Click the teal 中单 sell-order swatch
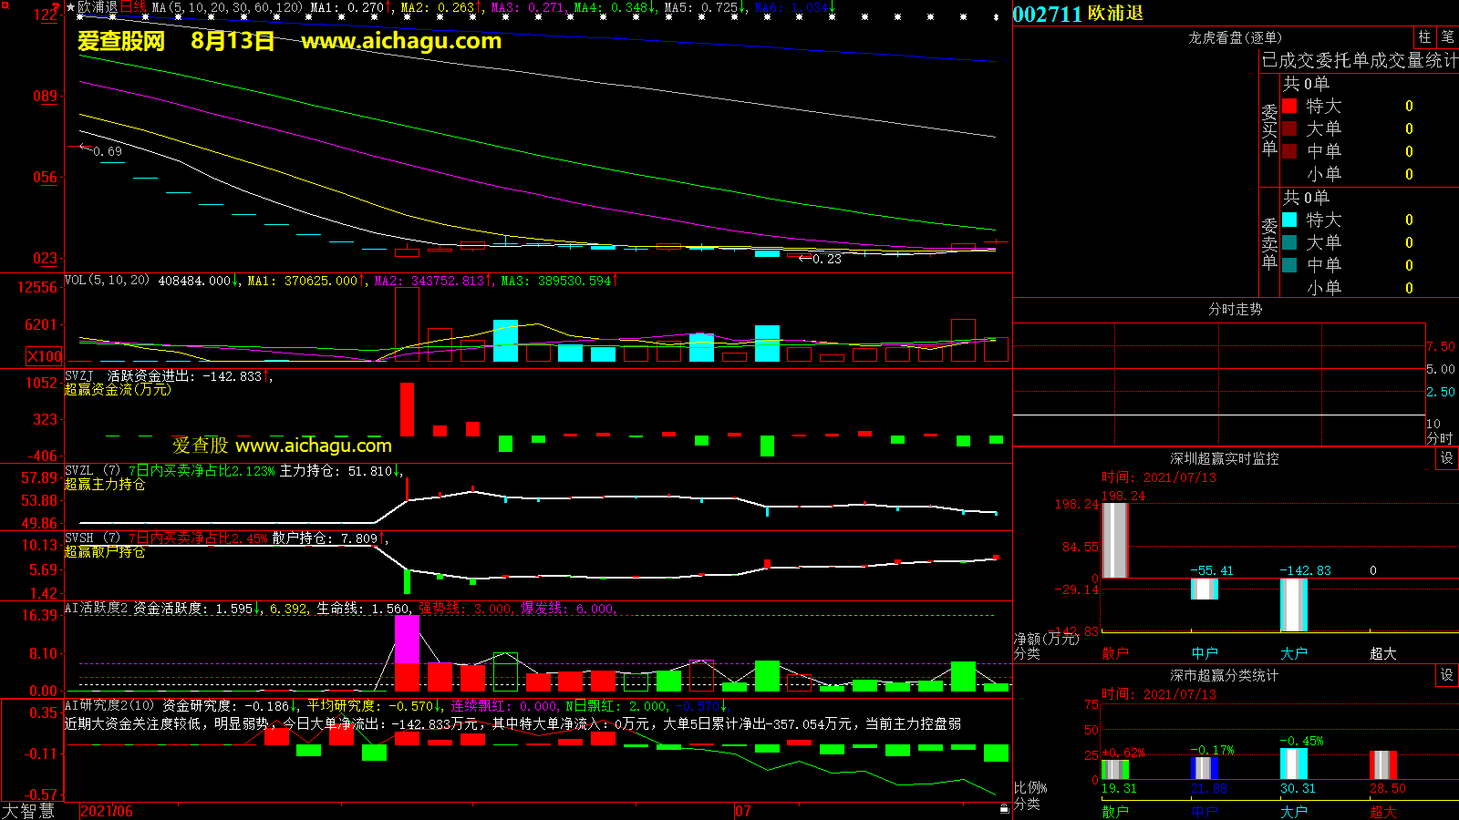This screenshot has height=820, width=1459. pos(1289,265)
